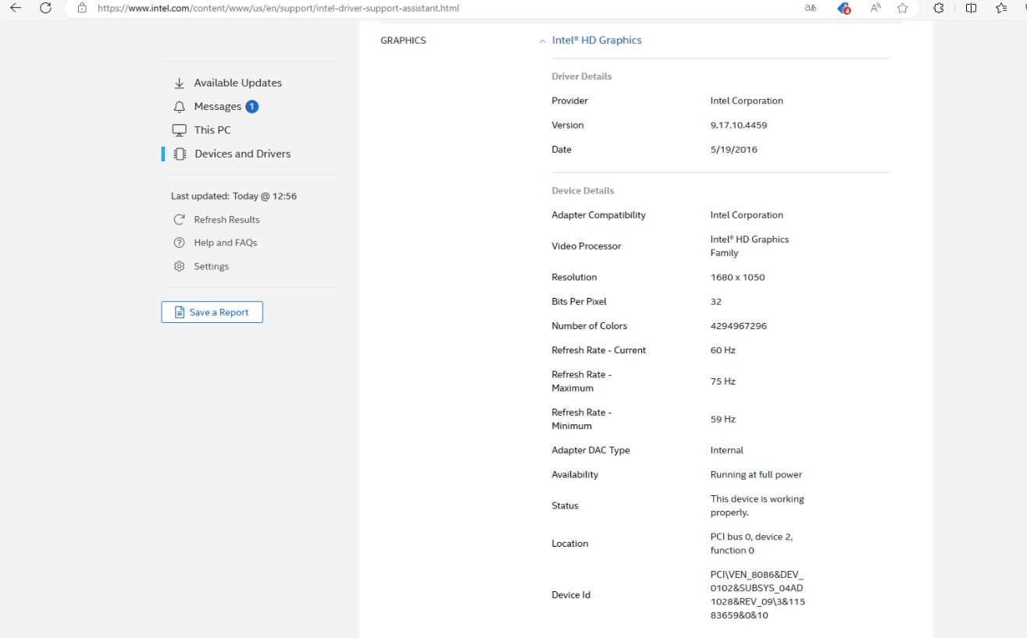Screen dimensions: 1027x638
Task: Click the monitor icon beside This PC
Action: (x=180, y=130)
